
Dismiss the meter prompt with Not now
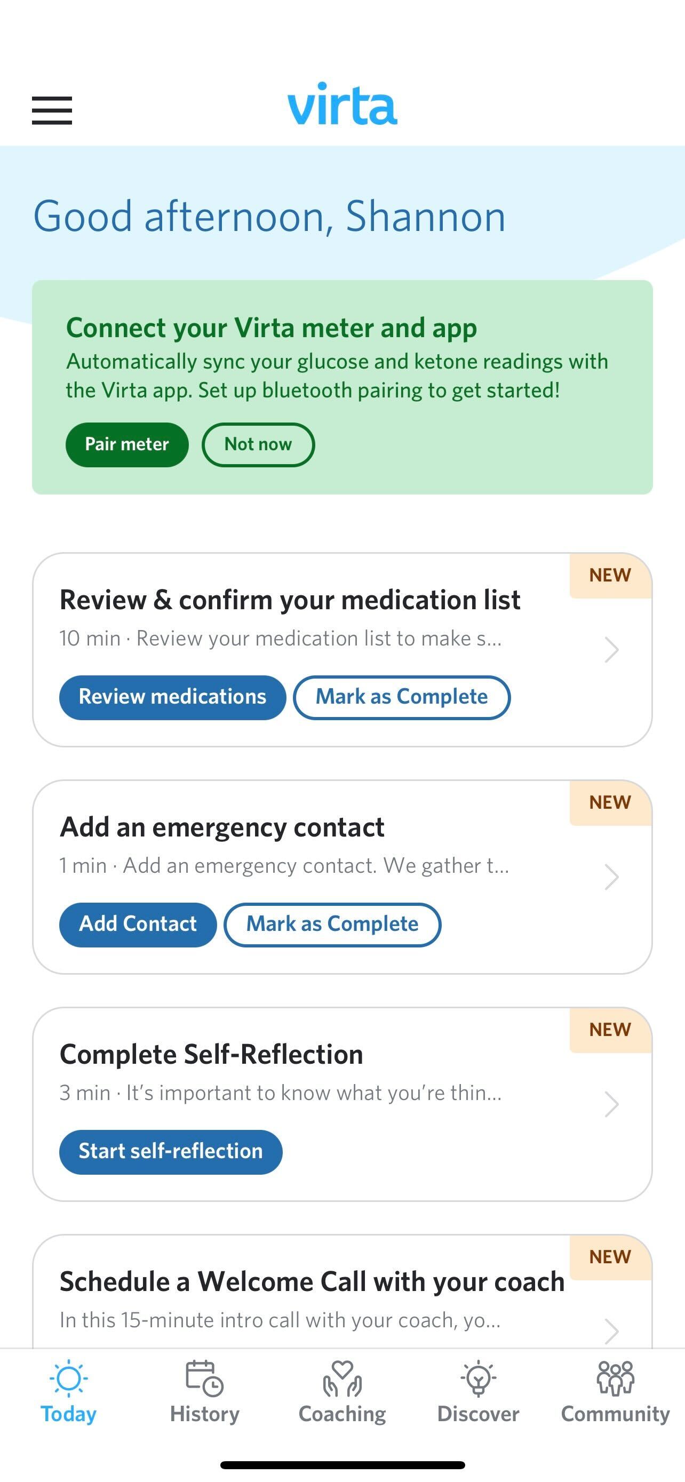[x=258, y=445]
